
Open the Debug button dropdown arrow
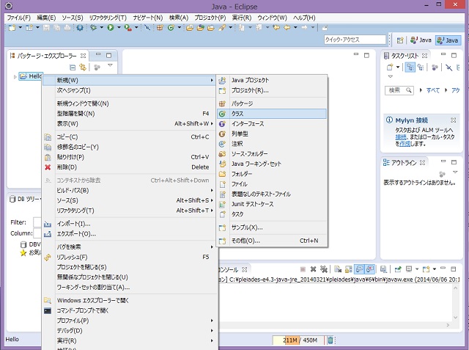[102, 28]
